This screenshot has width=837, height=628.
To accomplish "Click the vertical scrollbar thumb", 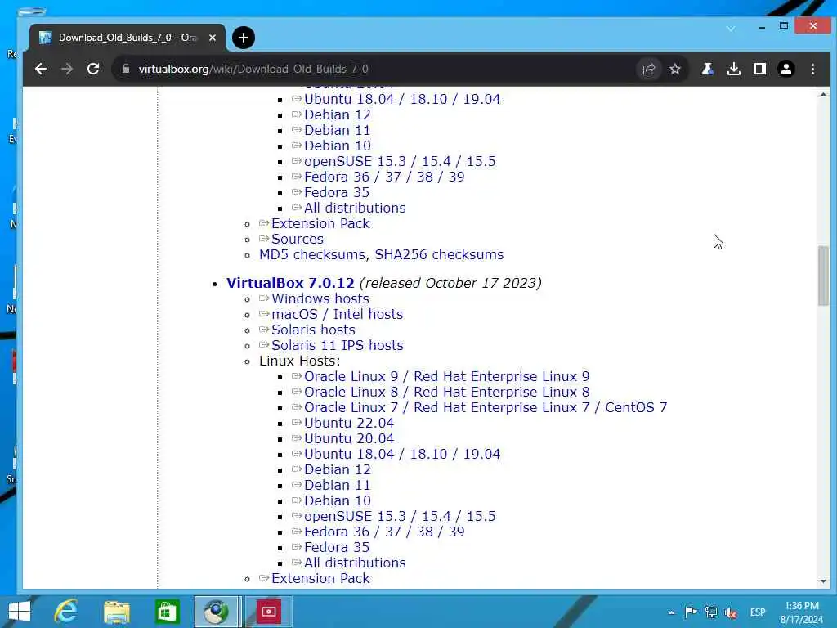I will click(x=823, y=276).
